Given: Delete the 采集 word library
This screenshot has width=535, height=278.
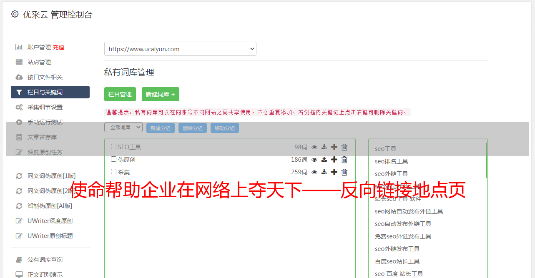Looking at the screenshot, I should point(344,172).
